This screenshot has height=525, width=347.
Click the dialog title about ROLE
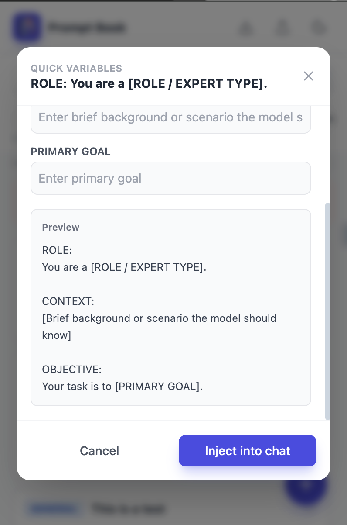(149, 83)
